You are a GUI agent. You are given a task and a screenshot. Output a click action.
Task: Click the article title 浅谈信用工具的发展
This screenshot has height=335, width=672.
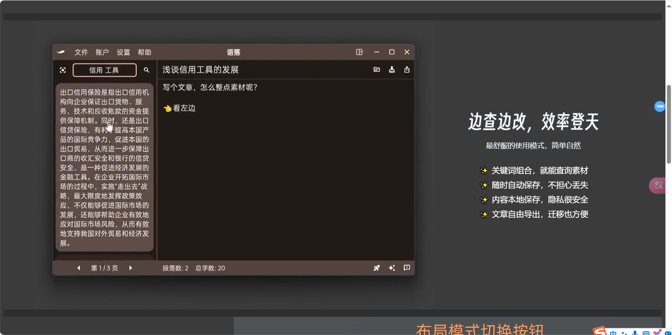201,70
